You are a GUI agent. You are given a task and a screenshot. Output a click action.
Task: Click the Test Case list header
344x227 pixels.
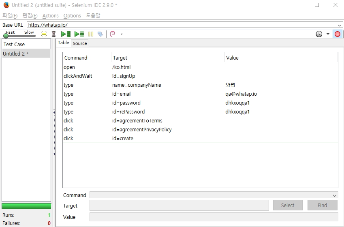(26, 44)
